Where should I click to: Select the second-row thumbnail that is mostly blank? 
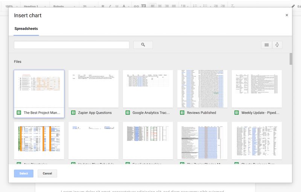click(93, 140)
